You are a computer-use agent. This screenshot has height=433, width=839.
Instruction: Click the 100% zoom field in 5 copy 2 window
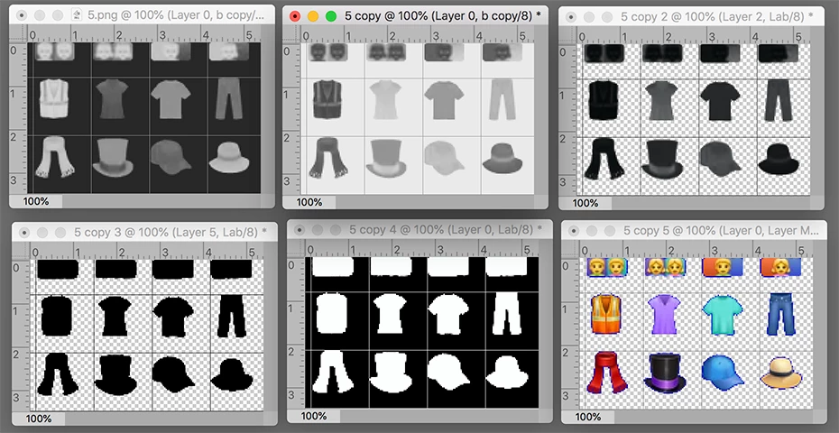tap(585, 203)
